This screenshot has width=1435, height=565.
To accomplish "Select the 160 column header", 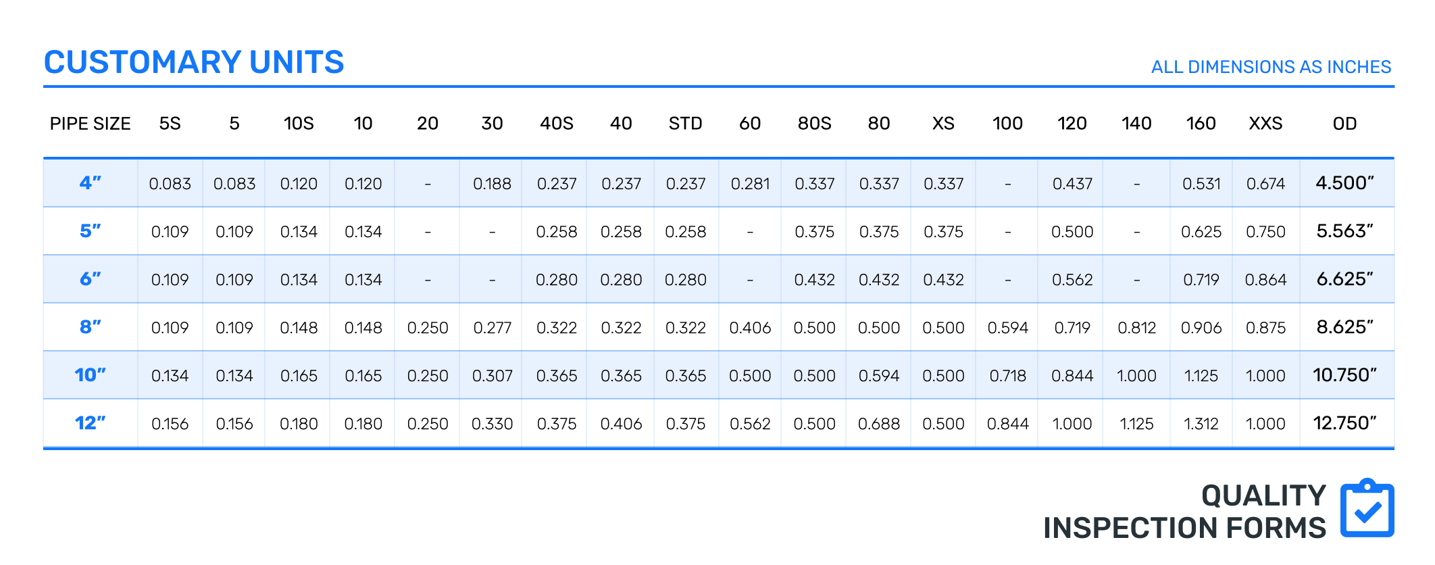I will click(1201, 124).
